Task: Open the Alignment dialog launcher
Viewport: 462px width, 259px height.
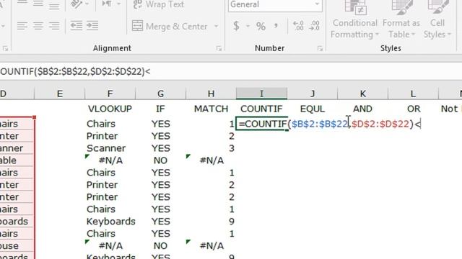Action: click(x=219, y=49)
